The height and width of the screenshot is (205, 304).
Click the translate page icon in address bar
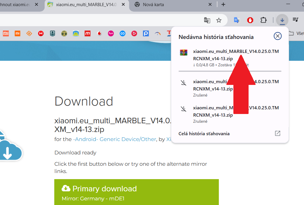207,20
